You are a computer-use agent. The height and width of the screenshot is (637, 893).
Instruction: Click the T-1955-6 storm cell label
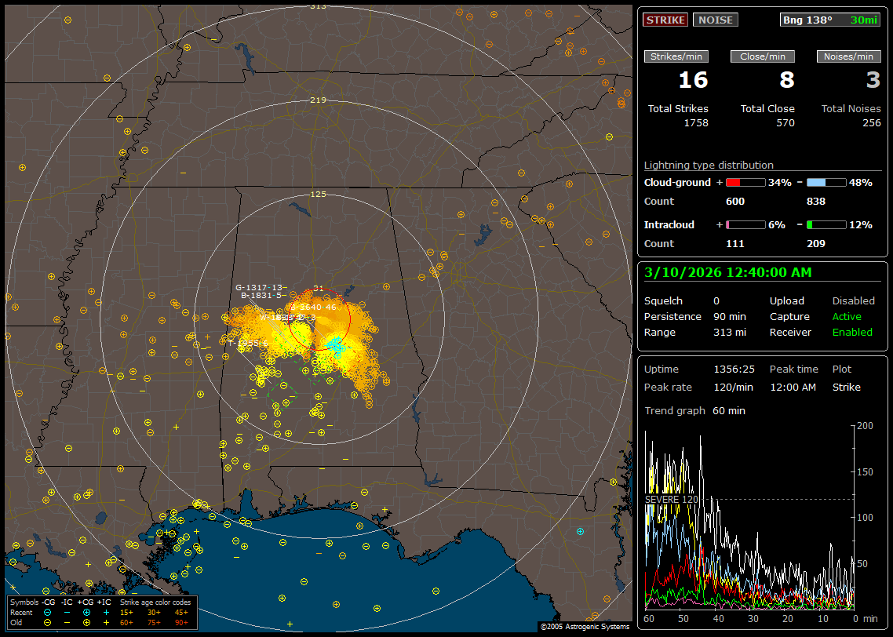point(247,343)
